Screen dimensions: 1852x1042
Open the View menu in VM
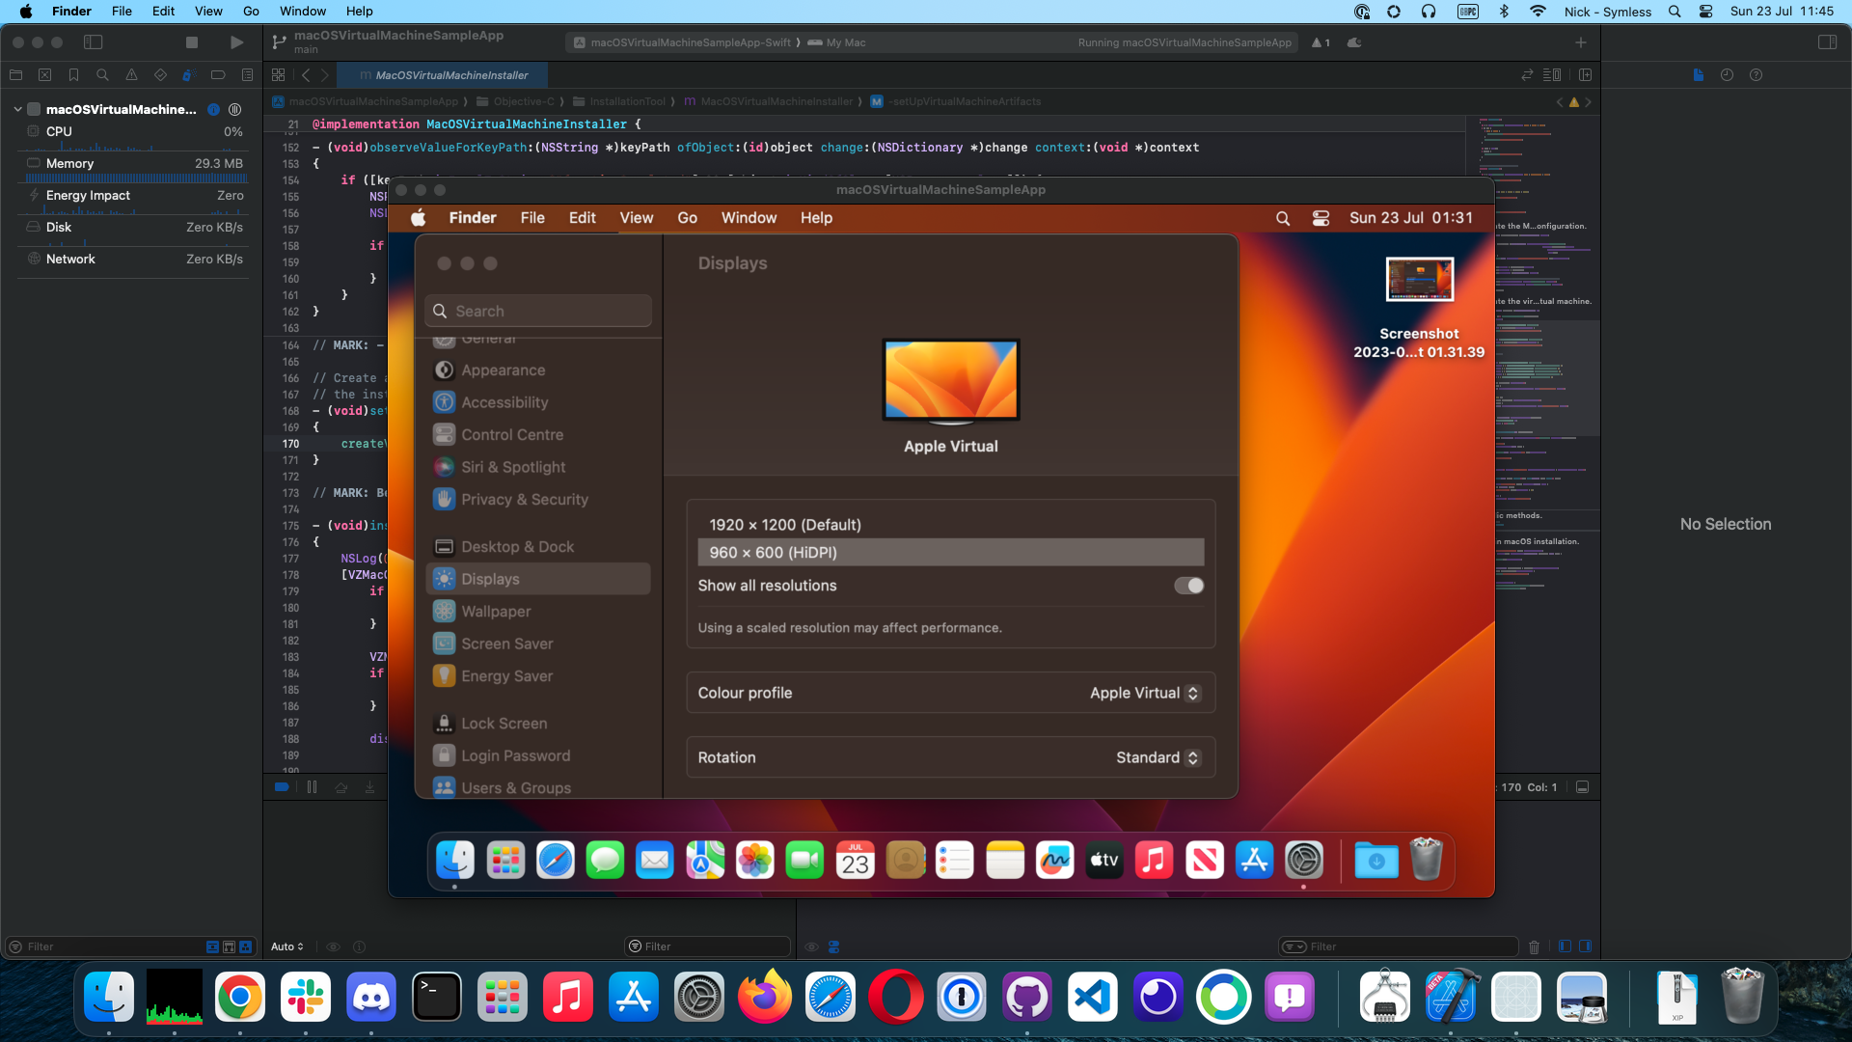click(636, 218)
